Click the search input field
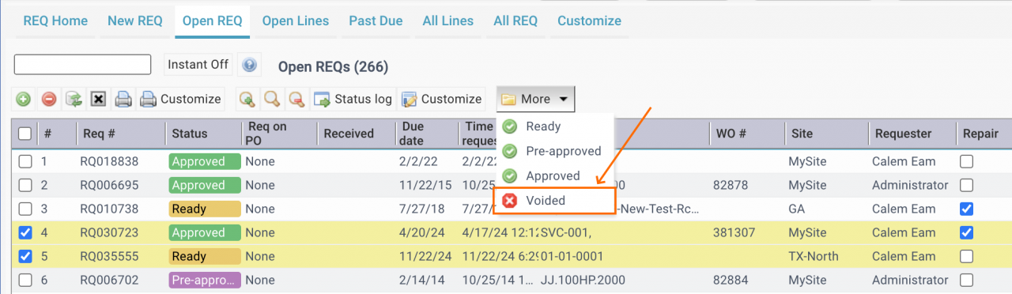The width and height of the screenshot is (1012, 294). pos(82,65)
